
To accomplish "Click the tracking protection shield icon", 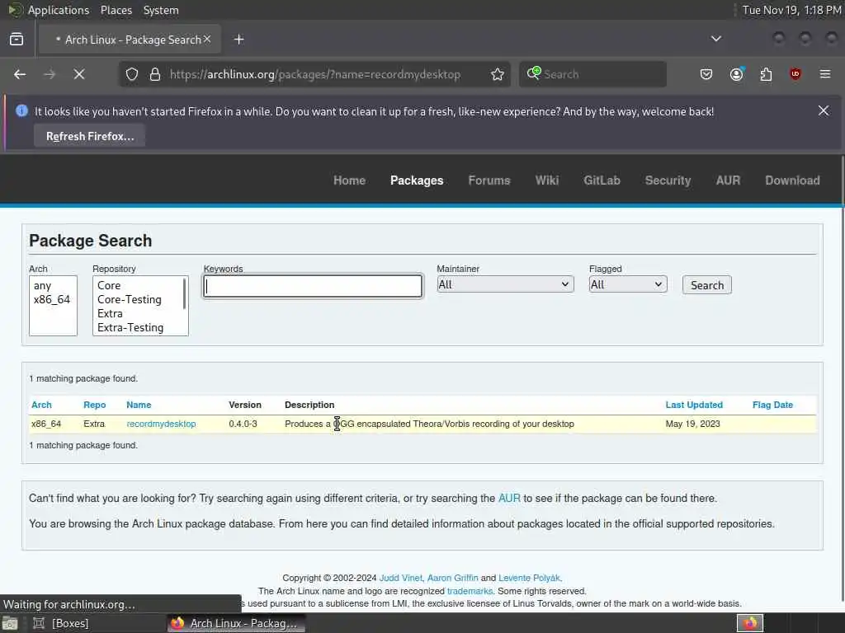I will point(132,74).
